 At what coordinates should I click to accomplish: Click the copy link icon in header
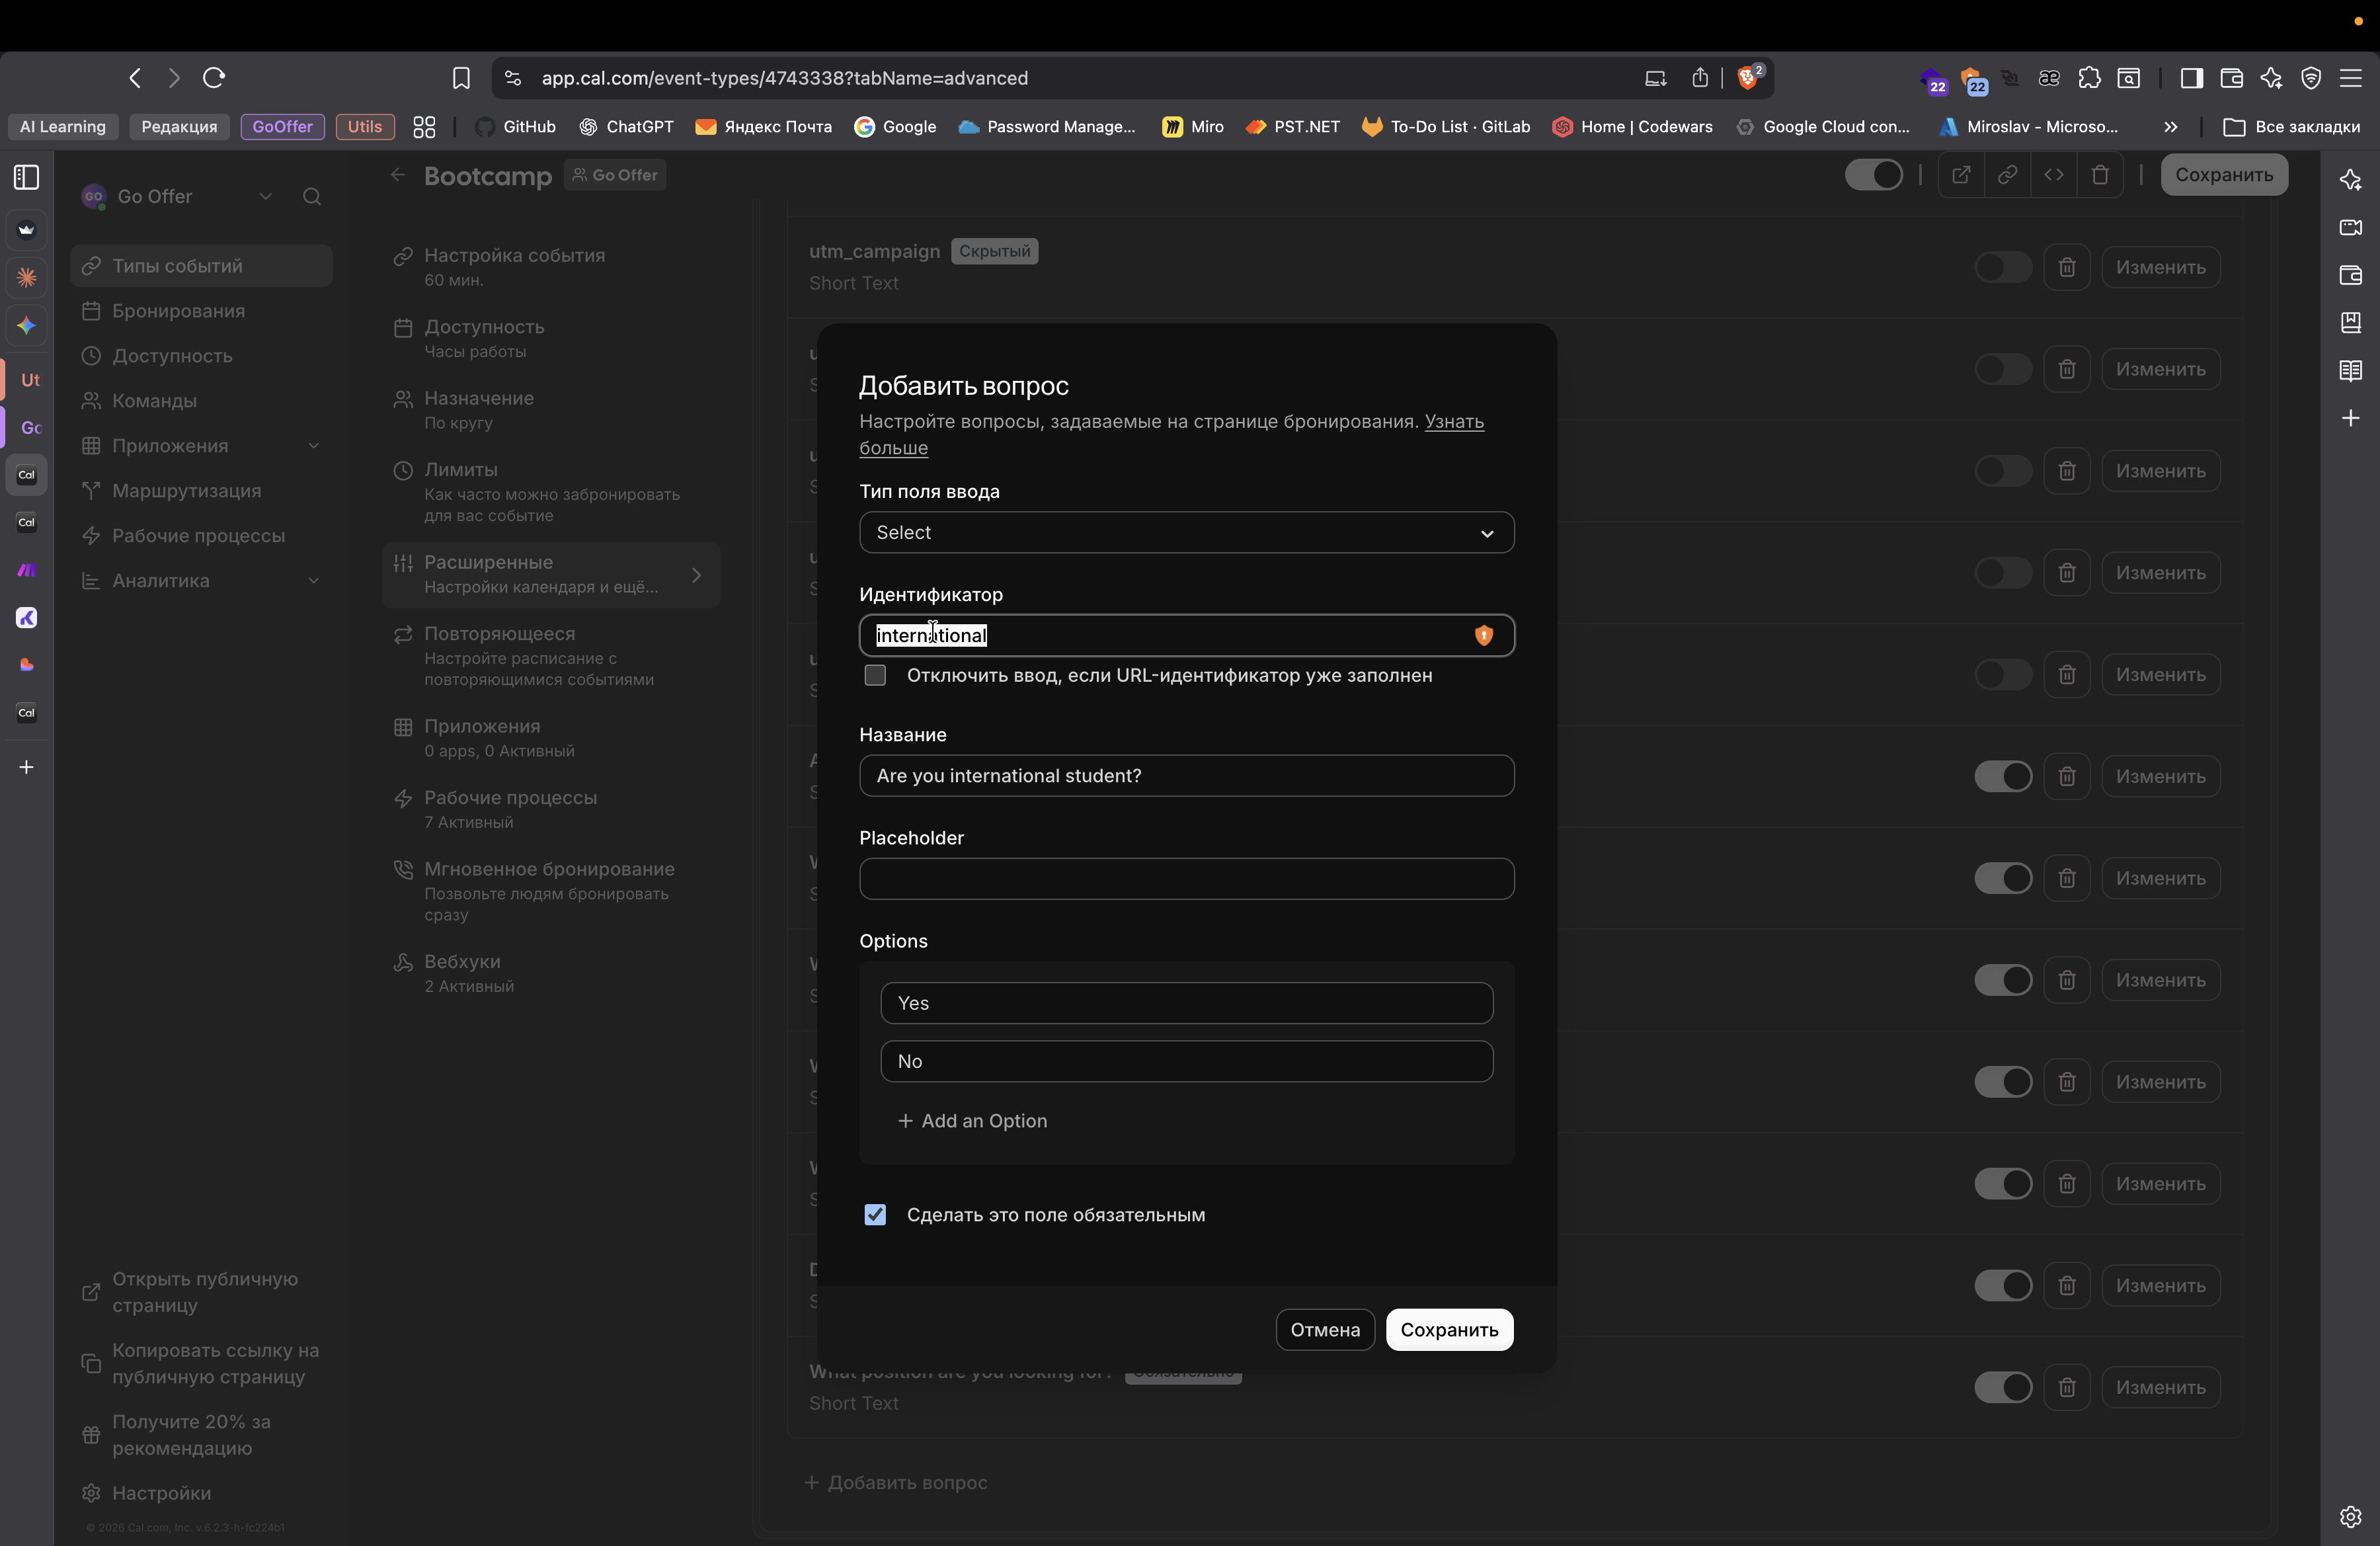coord(2007,175)
